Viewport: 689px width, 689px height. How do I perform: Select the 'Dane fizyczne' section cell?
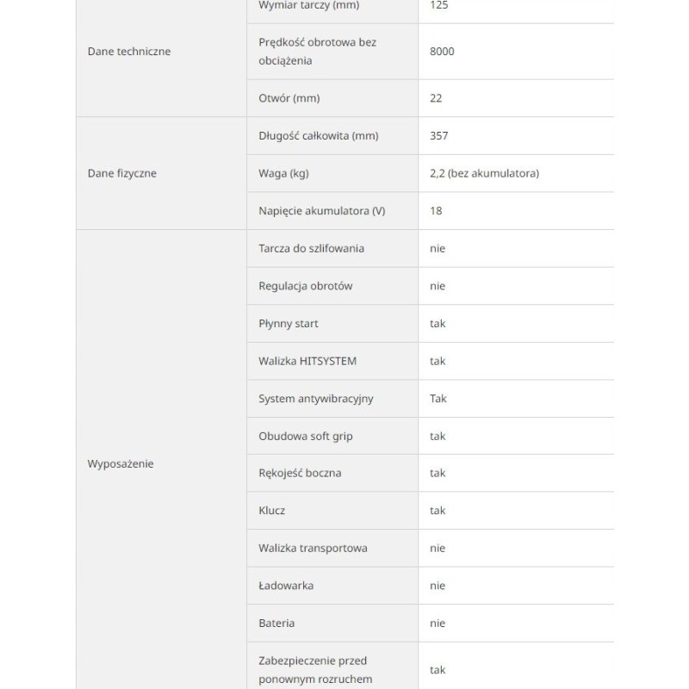coord(122,173)
